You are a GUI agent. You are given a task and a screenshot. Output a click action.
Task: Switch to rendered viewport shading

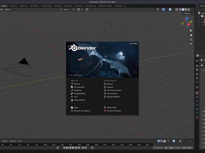tap(189, 9)
